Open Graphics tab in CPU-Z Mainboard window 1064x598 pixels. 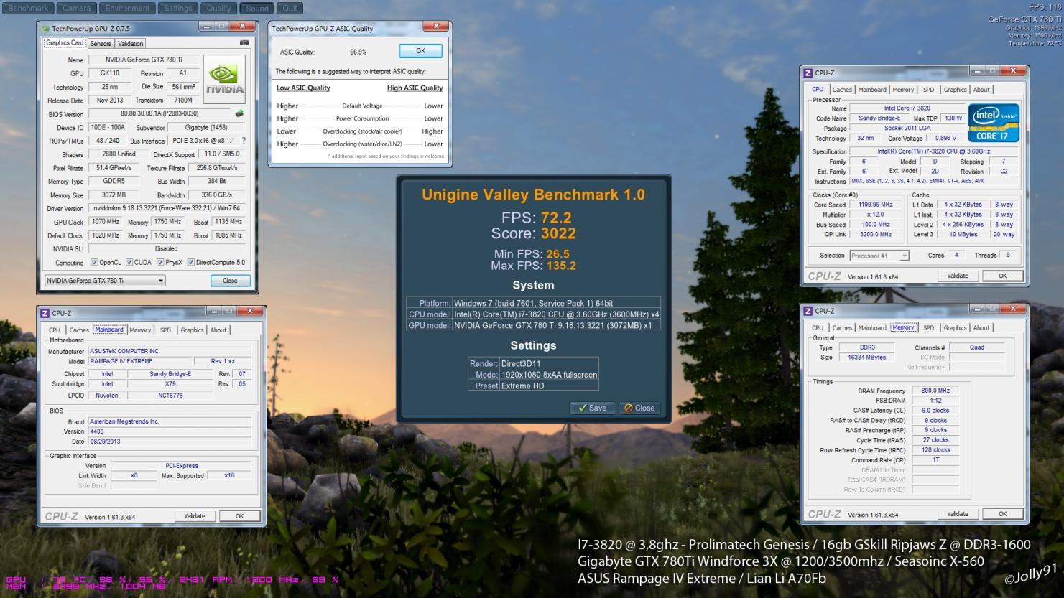coord(192,330)
